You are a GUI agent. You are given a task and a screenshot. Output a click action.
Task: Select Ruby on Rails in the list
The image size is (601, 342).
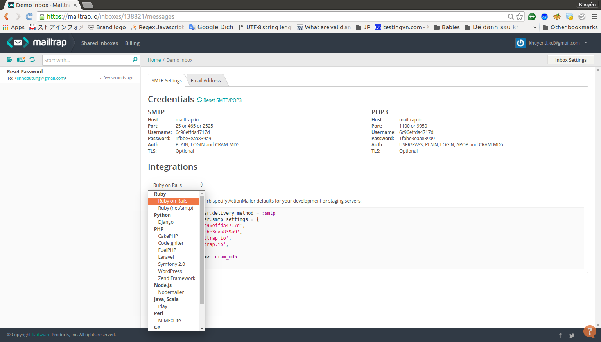[174, 201]
